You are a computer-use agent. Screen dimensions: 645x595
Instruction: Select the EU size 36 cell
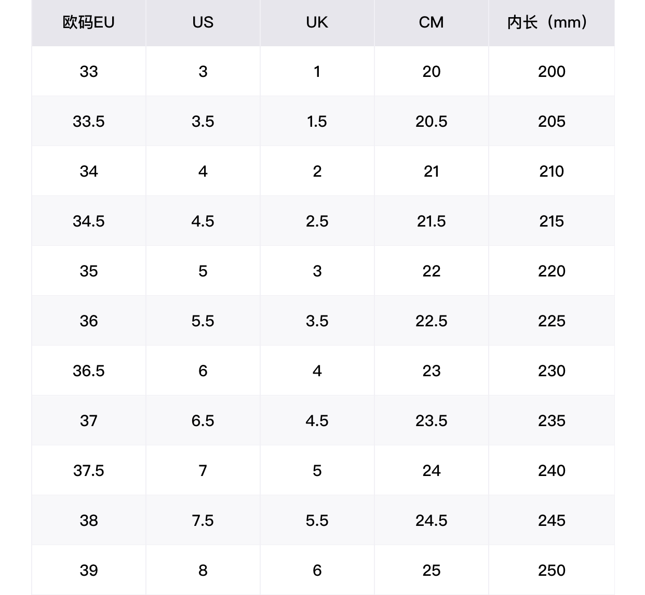coord(88,321)
